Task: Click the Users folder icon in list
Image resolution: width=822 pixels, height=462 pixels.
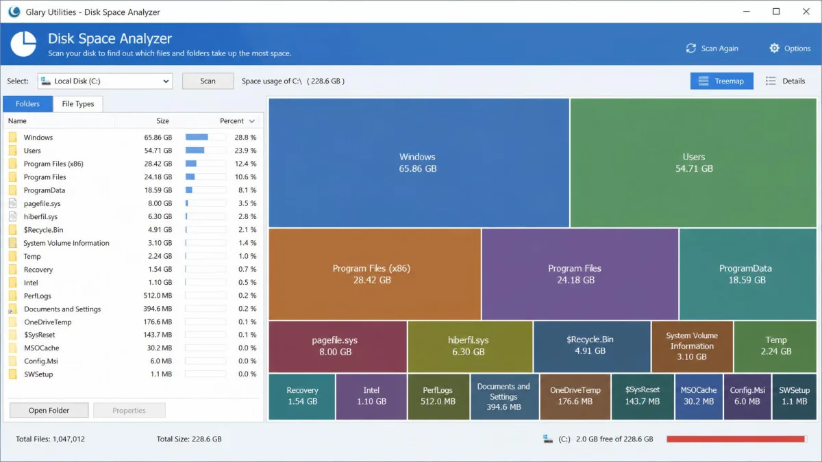Action: click(13, 151)
